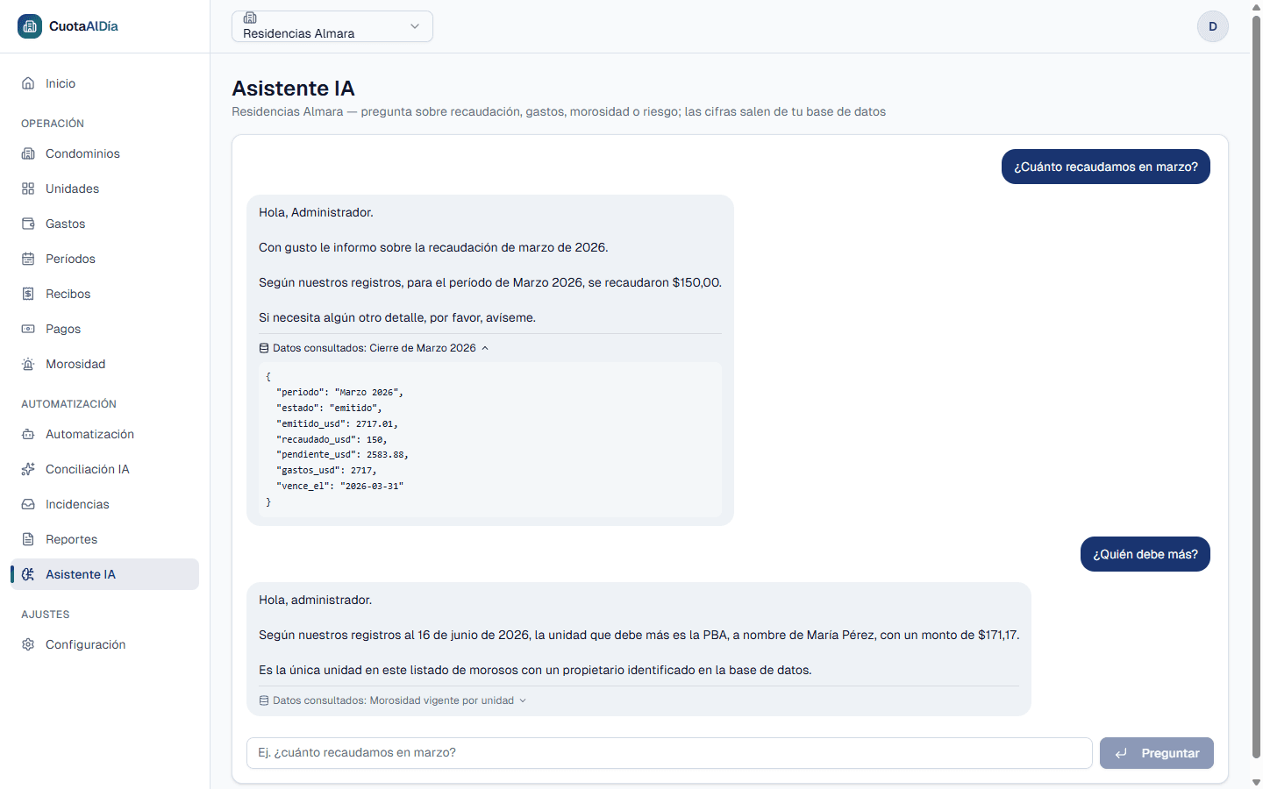1263x789 pixels.
Task: Click the Gastos wallet icon
Action: pos(28,224)
